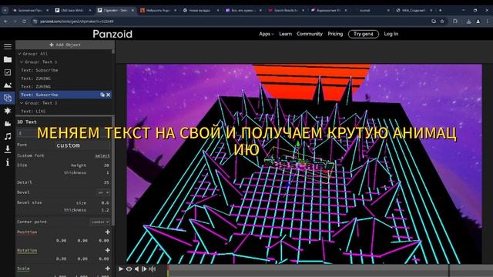This screenshot has height=277, width=493.
Task: Open the Pricing page
Action: coord(335,34)
